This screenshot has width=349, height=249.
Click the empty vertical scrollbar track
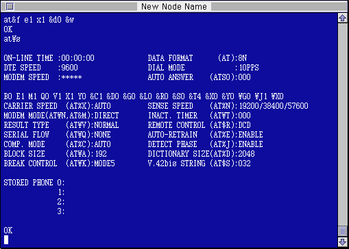click(342, 124)
